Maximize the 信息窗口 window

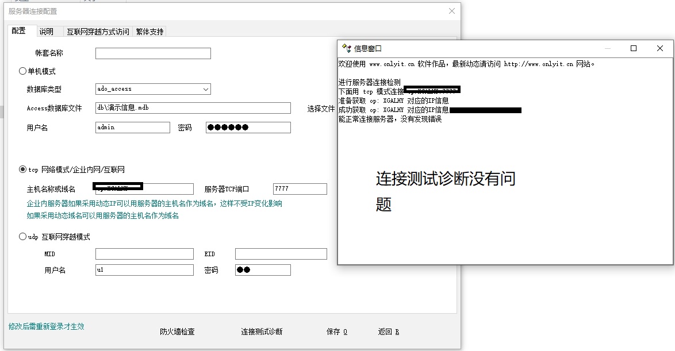click(x=634, y=49)
